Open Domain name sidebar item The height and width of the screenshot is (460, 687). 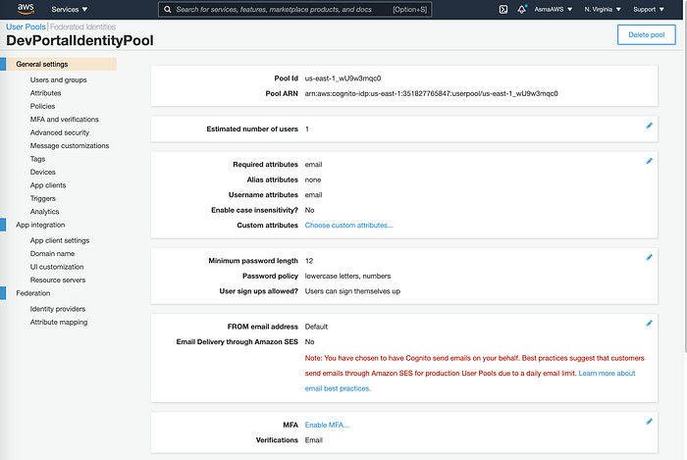click(x=53, y=253)
